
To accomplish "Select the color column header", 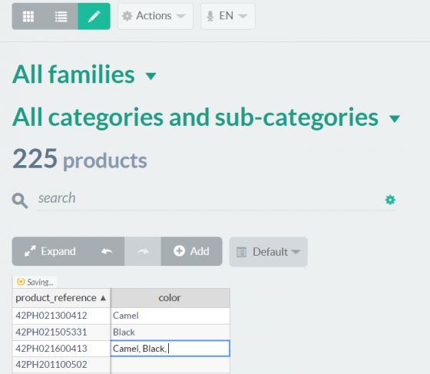I will 170,298.
